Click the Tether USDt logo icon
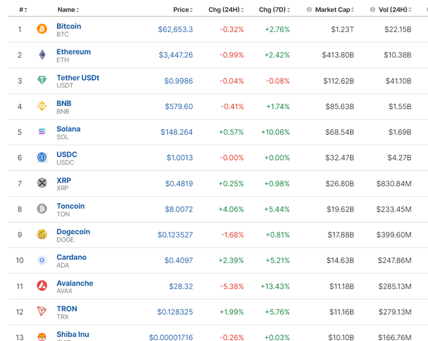 tap(42, 80)
